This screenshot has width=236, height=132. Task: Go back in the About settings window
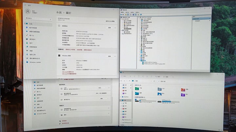click(x=25, y=5)
